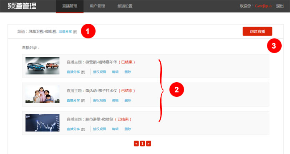Open QR icon for 微活动-亲子打水仗 broadcast
Viewport: 290px width, 154px height.
(x=83, y=101)
